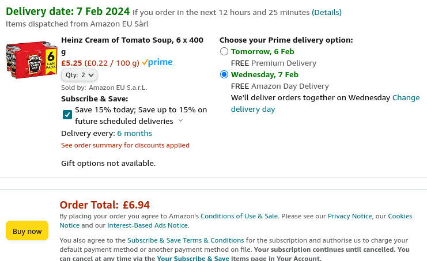Expand the Subscribe & Save savings chevron

pos(180,121)
